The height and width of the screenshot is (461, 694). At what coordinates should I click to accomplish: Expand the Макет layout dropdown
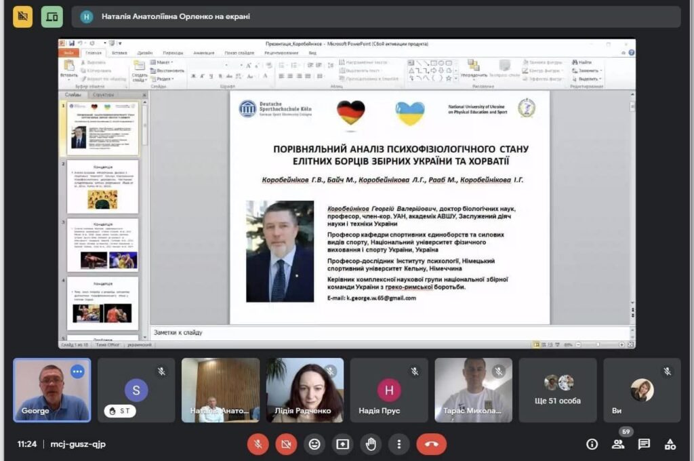coord(163,62)
